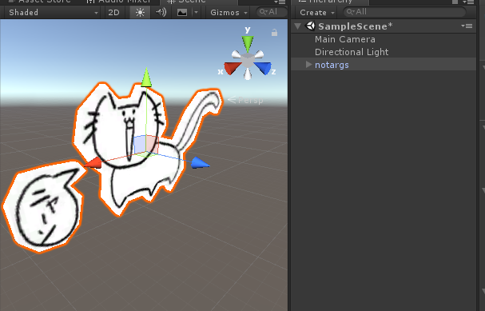The image size is (485, 311).
Task: Click the Unity logo next to SampleScene
Action: tap(310, 26)
